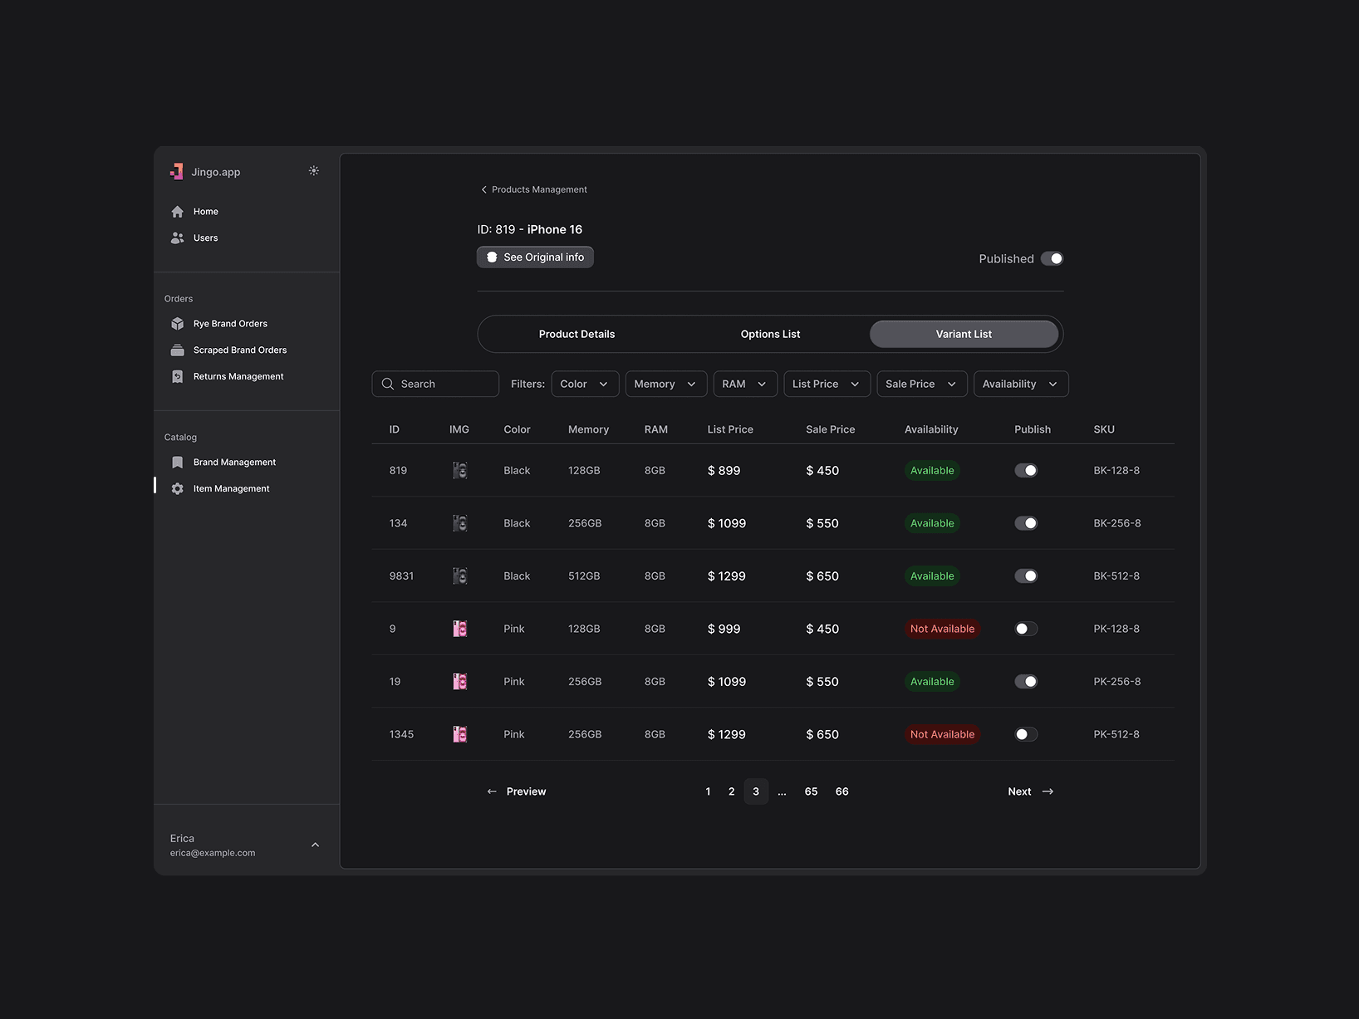Open Scraped Brand Orders stack icon

click(x=177, y=350)
